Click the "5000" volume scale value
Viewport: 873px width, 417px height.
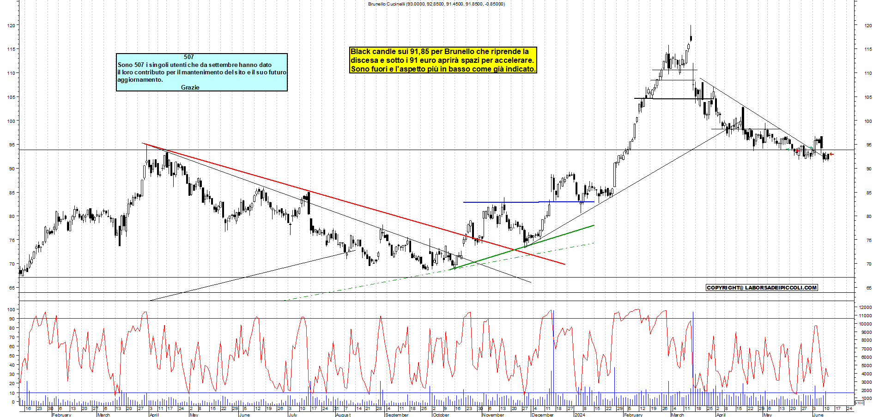click(866, 365)
